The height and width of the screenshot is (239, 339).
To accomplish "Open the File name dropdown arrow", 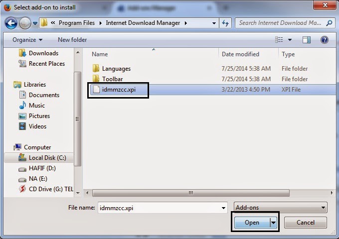I will (223, 208).
